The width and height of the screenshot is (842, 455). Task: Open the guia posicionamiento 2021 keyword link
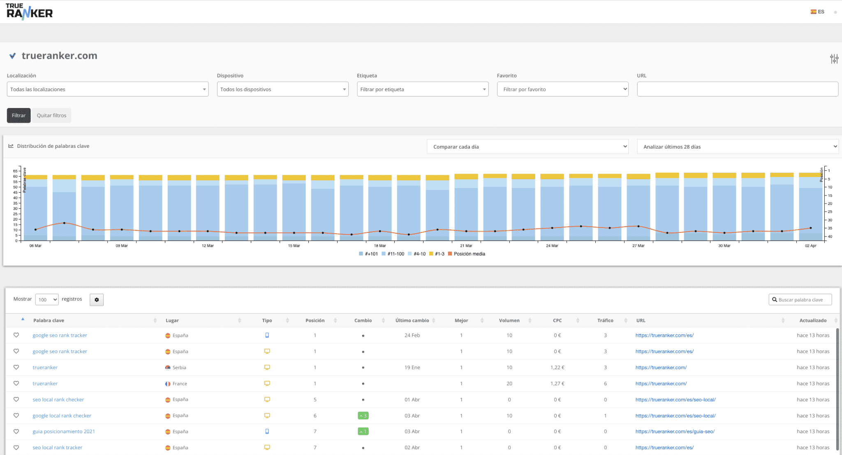[64, 432]
